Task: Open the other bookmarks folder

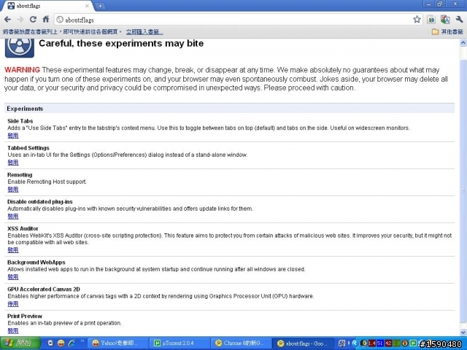Action: 447,31
